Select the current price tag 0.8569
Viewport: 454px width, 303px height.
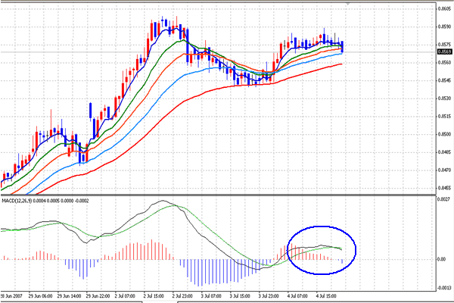[444, 52]
